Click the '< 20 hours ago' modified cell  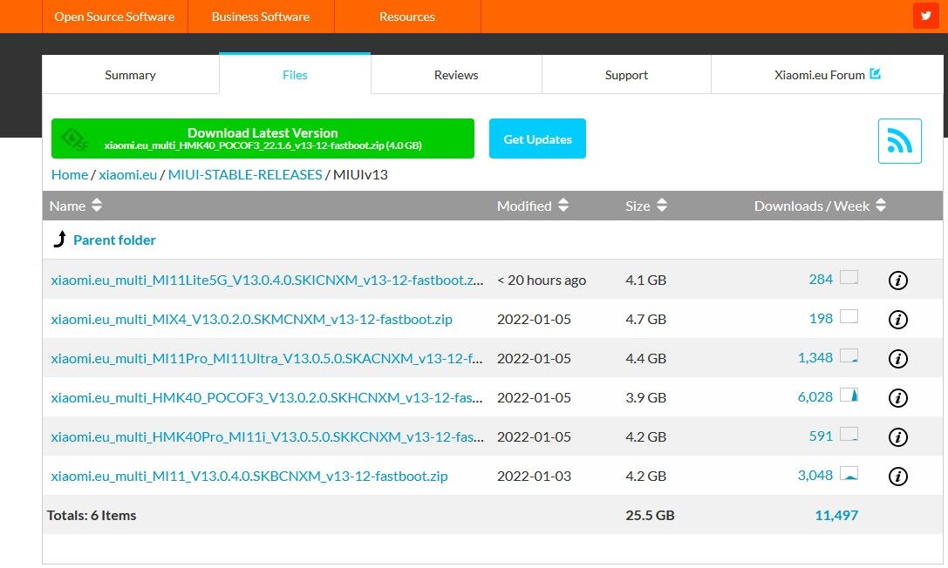coord(542,280)
